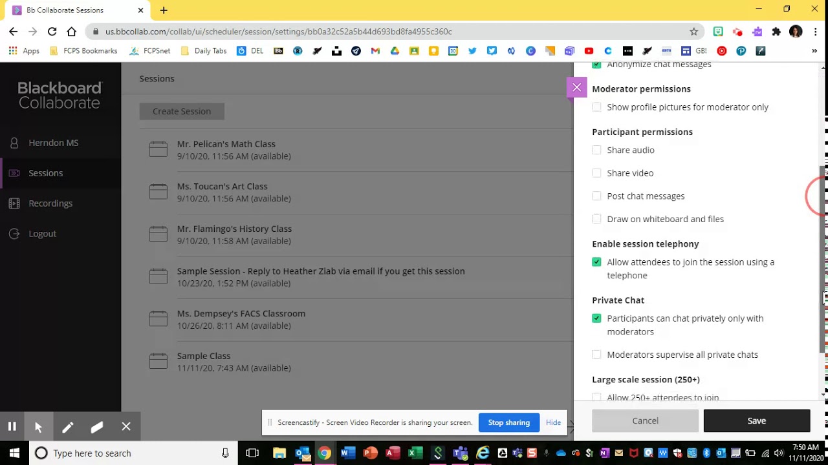Open Task View on the taskbar

(x=252, y=453)
